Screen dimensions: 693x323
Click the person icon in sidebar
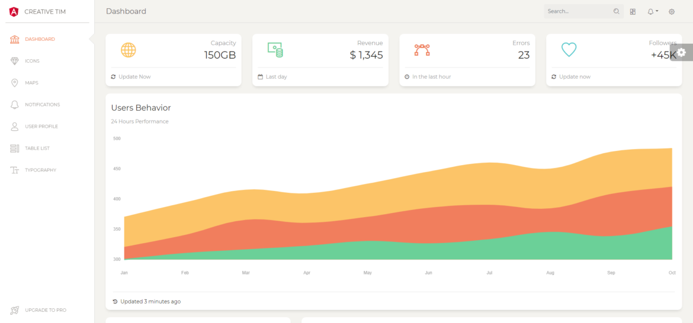pyautogui.click(x=15, y=127)
